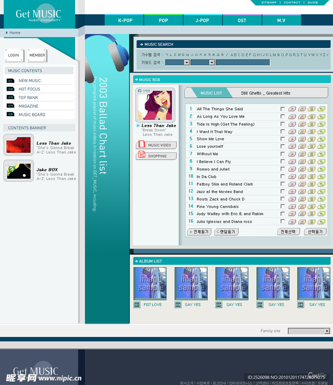
Task: Click yellow lyrics icon for "Show Me Love"
Action: (x=311, y=139)
